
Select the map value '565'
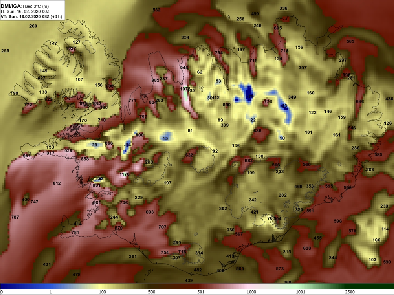351,41
